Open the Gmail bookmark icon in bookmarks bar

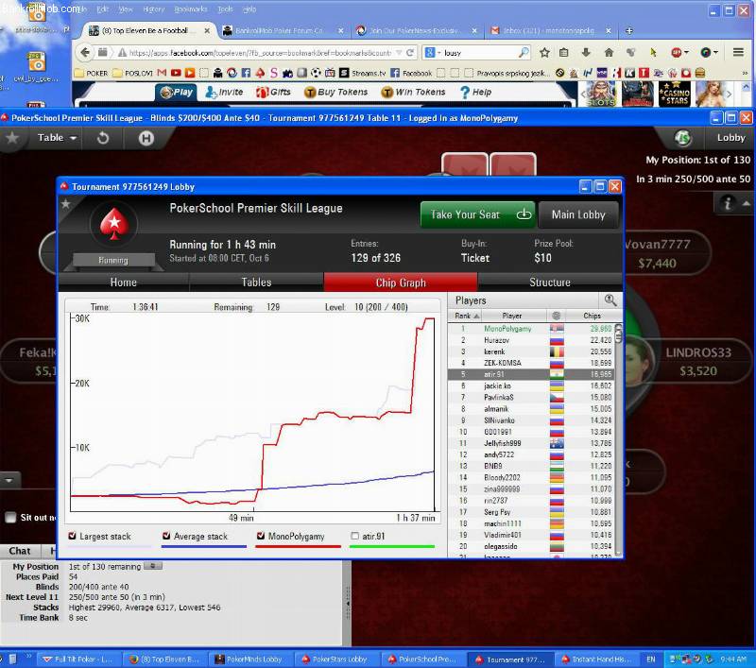[x=162, y=73]
